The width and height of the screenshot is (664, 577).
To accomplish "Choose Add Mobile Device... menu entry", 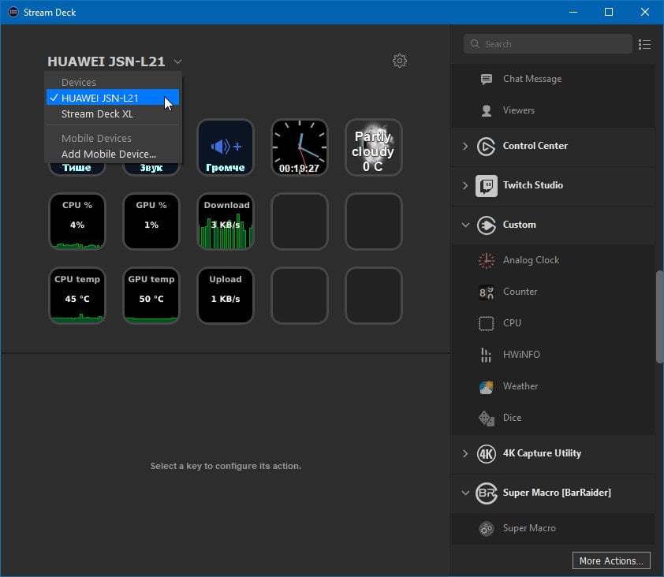I will tap(113, 154).
